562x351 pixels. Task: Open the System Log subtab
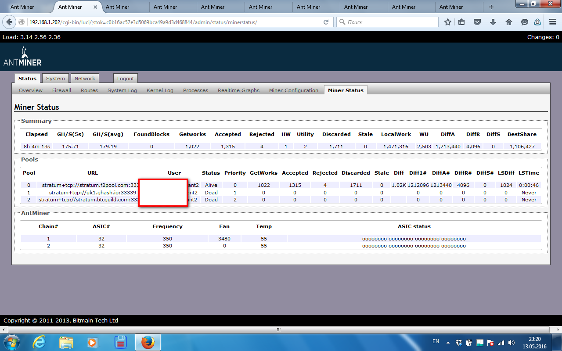click(122, 90)
